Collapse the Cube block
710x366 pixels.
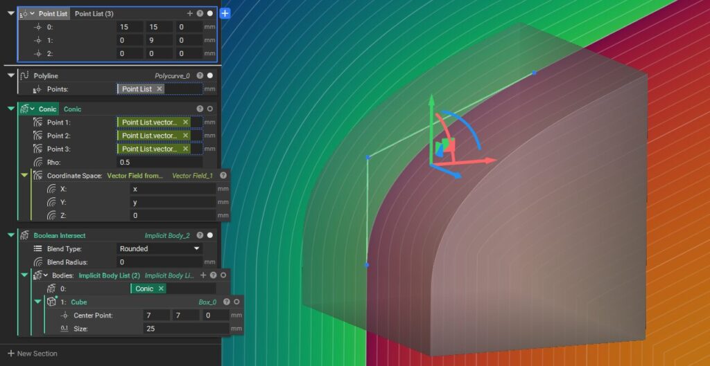[38, 302]
